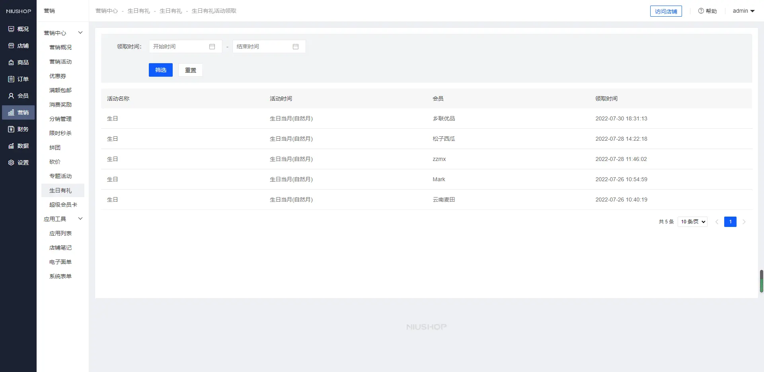Image resolution: width=764 pixels, height=372 pixels.
Task: Collapse the 应用工具 menu section
Action: 80,219
